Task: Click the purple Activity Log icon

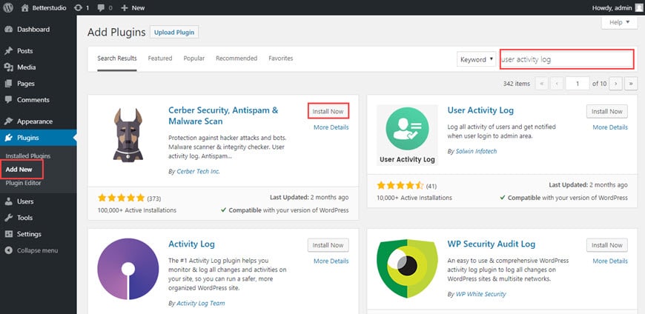Action: (x=128, y=270)
